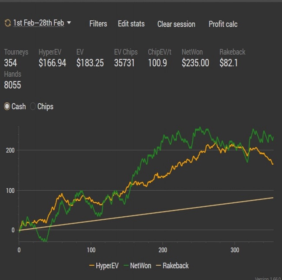282x280 pixels.
Task: Click the Hands stat value 8055
Action: point(13,85)
